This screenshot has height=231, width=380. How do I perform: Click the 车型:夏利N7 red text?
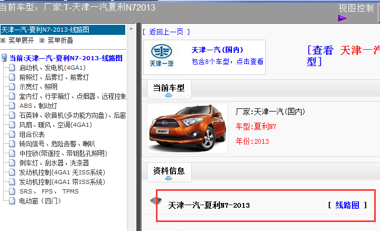[x=256, y=126]
